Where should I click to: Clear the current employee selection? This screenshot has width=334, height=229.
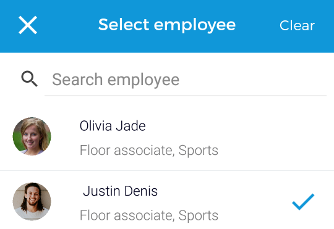[x=297, y=25]
